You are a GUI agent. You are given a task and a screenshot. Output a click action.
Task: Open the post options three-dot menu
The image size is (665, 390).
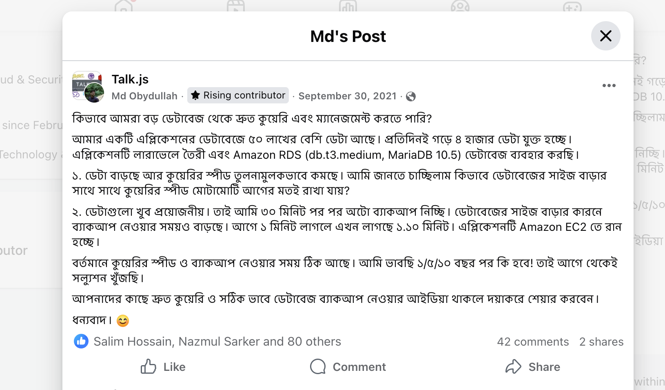[x=609, y=85]
